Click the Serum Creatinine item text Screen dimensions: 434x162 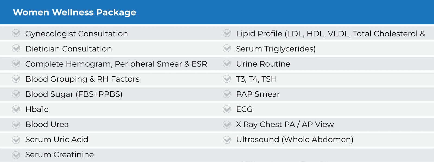pos(60,155)
